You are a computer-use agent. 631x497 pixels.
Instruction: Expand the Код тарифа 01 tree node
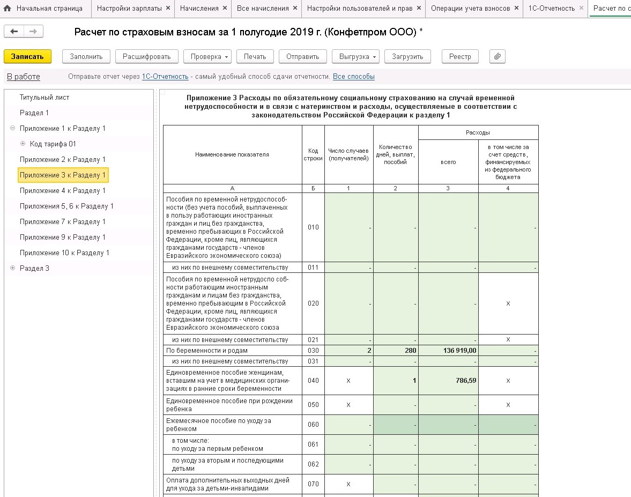tap(23, 144)
